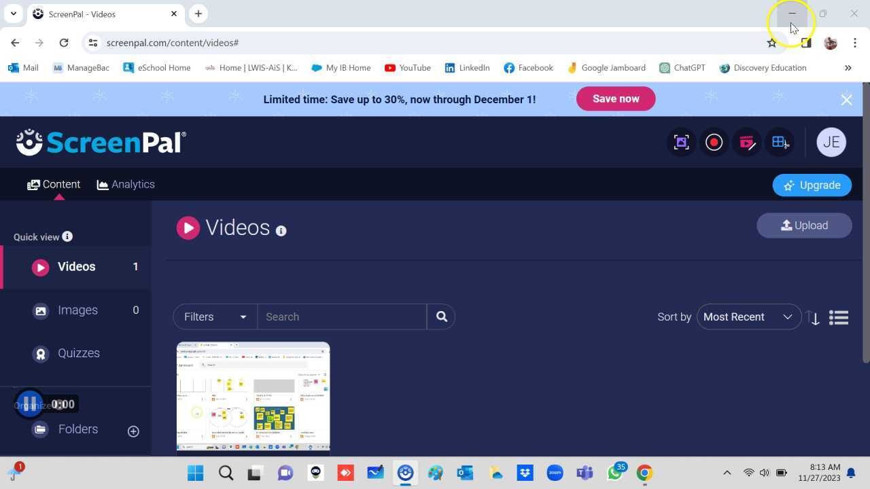Open the ScreenPal video editor icon
Viewport: 870px width, 489px height.
(x=746, y=142)
